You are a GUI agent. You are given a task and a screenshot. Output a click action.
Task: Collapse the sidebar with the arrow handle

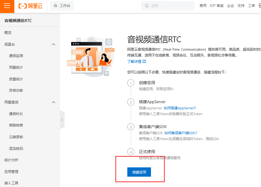pos(62,120)
